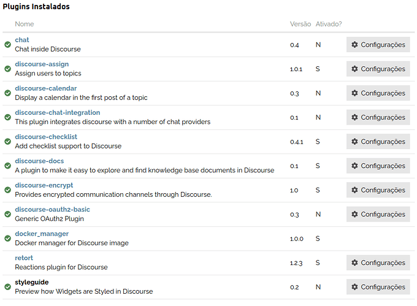Screen dimensions: 417x306
Task: Click the green check icon beside discourse-checklist
Action: 8,141
